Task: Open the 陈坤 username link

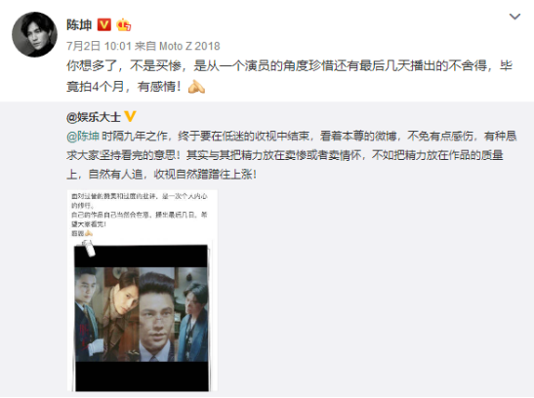Action: tap(79, 24)
